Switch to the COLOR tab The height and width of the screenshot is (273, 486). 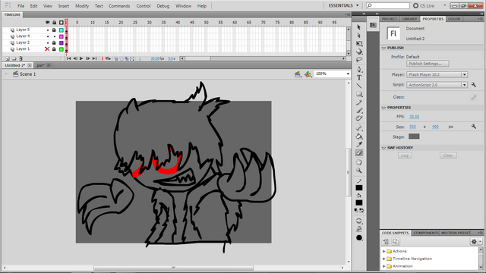pos(454,19)
